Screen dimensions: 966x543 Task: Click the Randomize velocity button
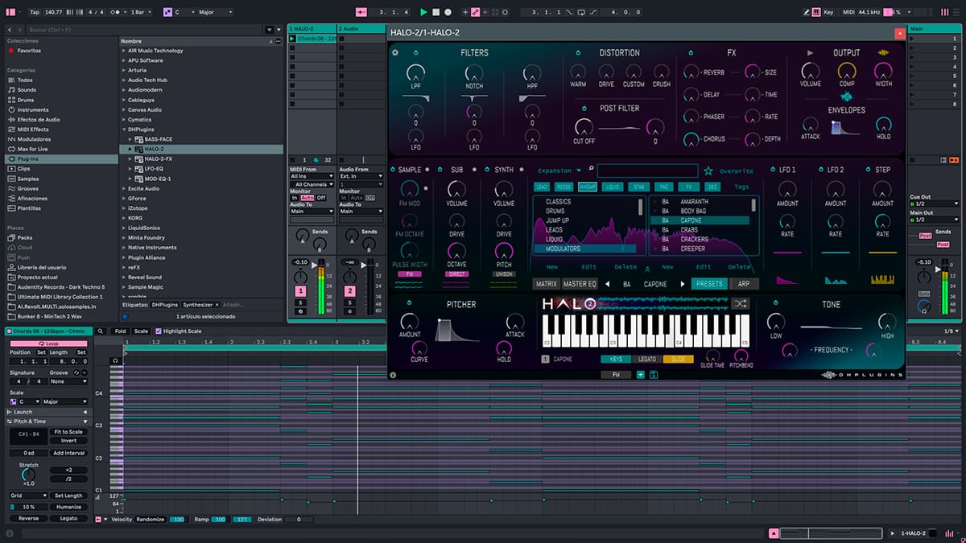click(x=150, y=520)
